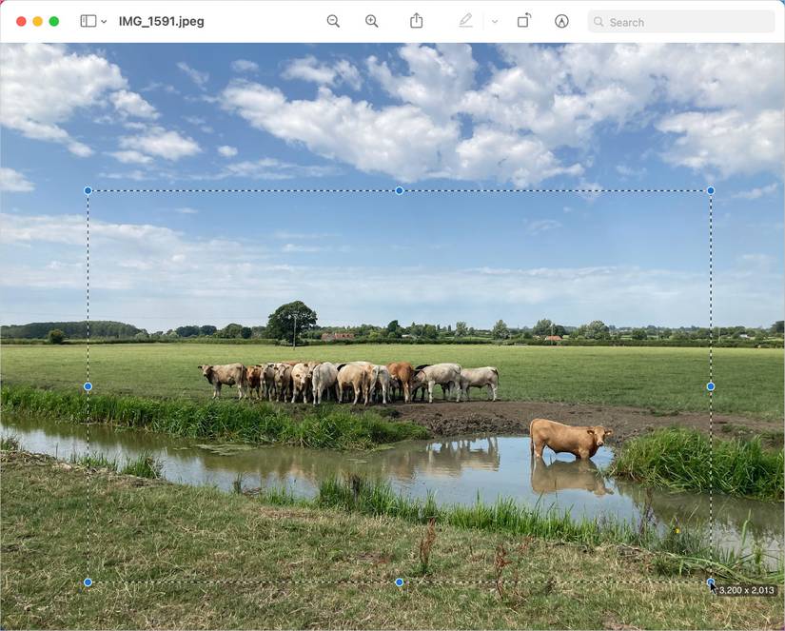Click the bottom-center selection handle
Viewport: 785px width, 631px height.
pyautogui.click(x=399, y=581)
